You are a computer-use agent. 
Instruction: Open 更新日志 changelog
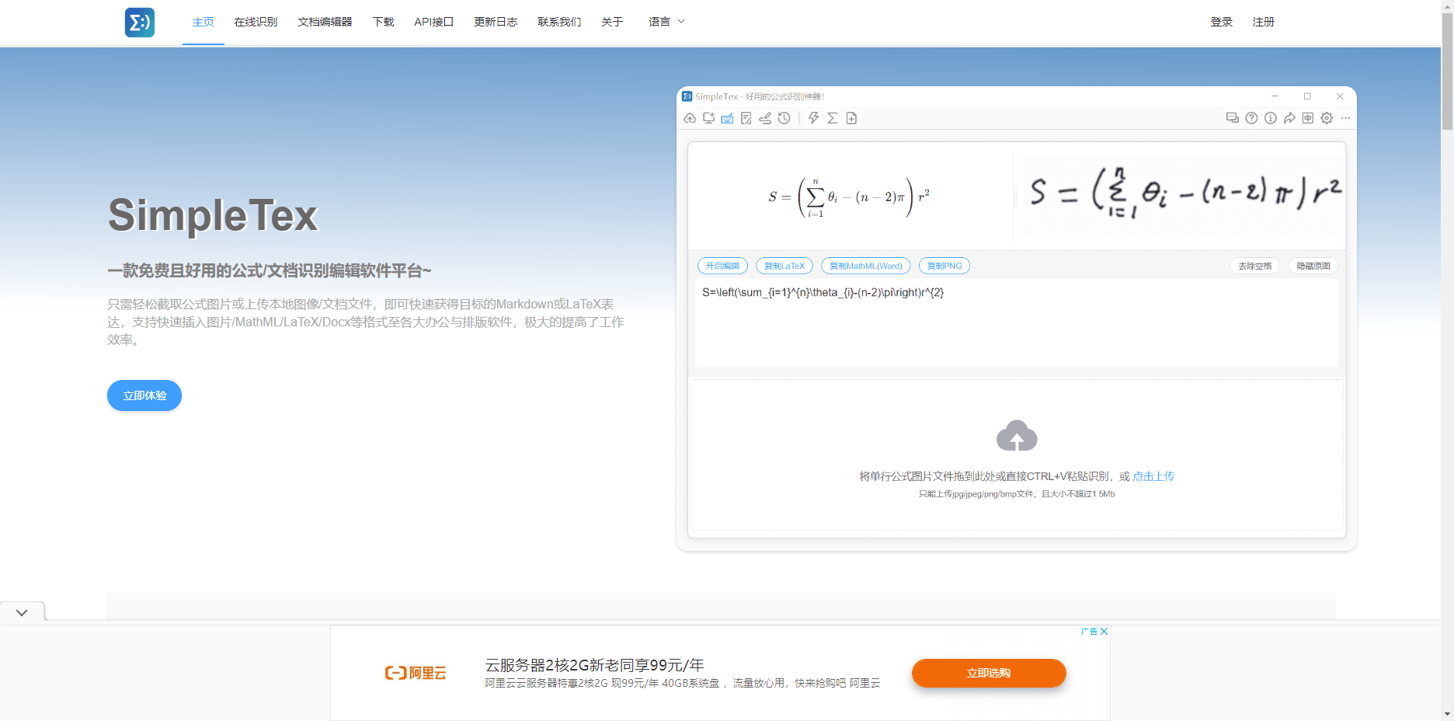pos(496,22)
